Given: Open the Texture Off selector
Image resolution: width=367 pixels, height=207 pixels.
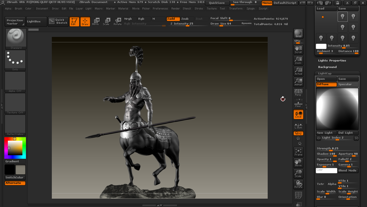Looking at the screenshot, I should point(15,103).
